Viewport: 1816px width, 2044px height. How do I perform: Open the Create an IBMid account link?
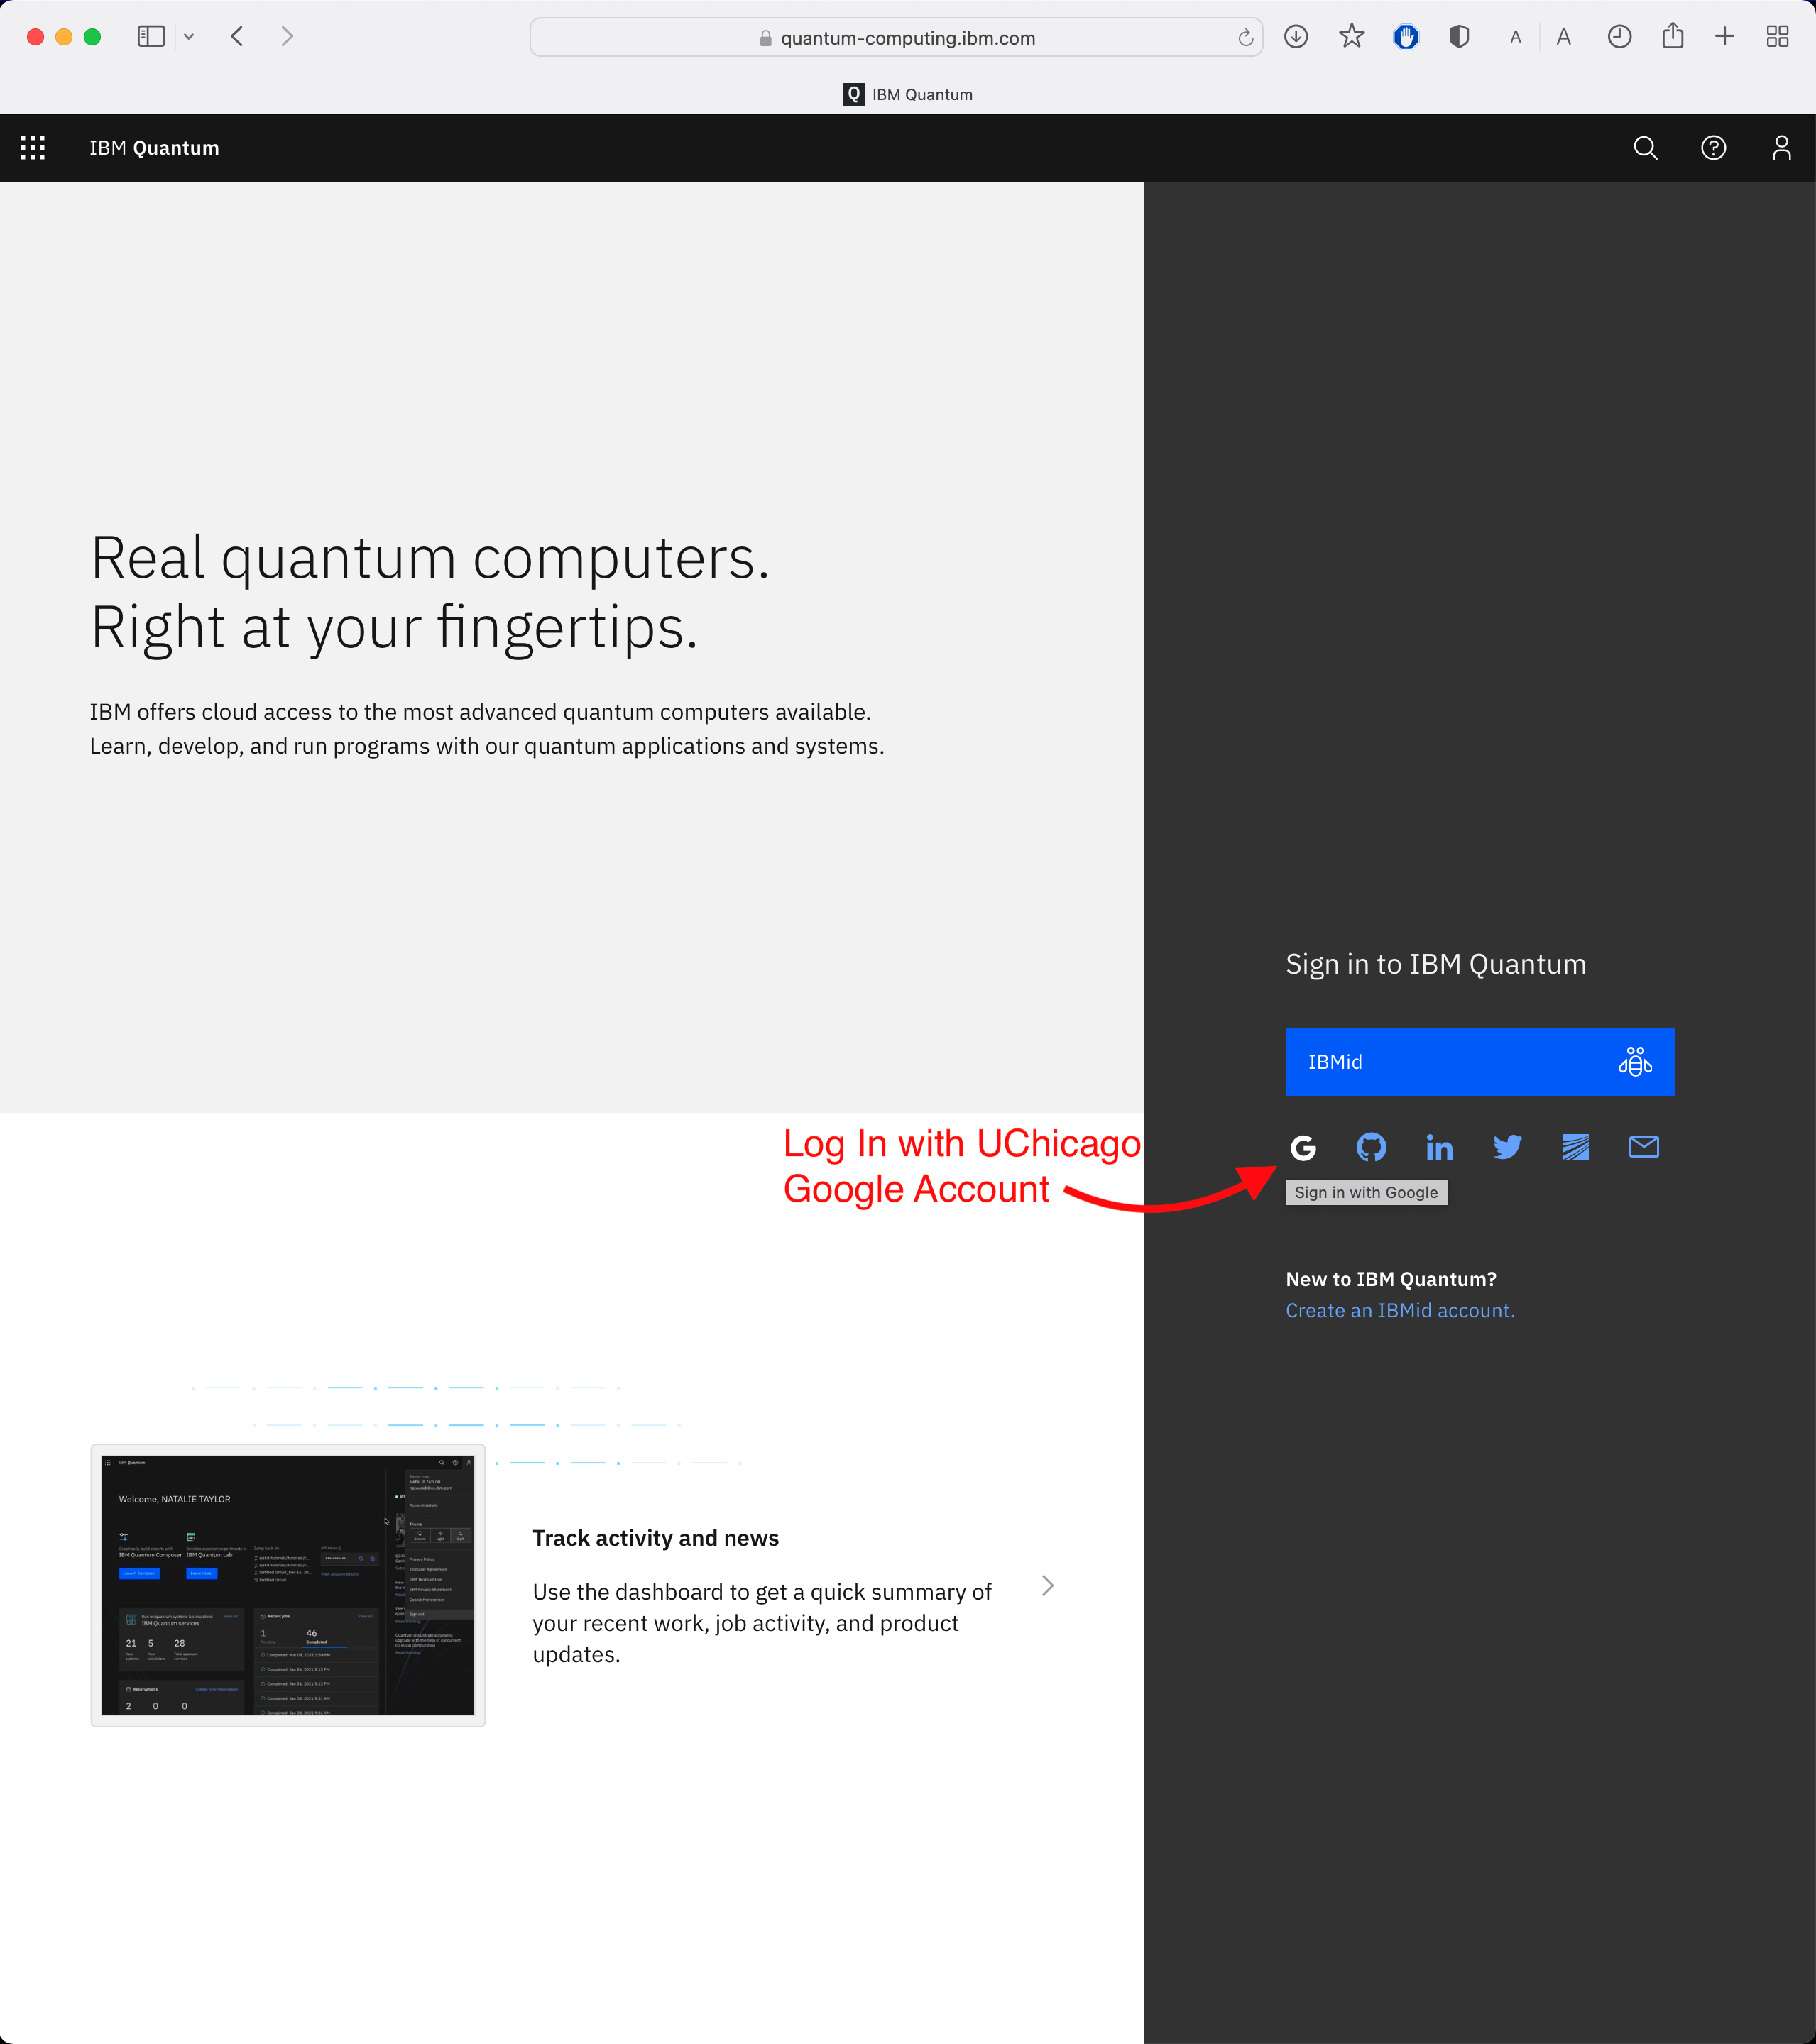coord(1399,1310)
